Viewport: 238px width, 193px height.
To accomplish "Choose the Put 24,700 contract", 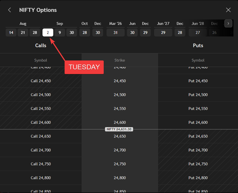I will pyautogui.click(x=198, y=150).
